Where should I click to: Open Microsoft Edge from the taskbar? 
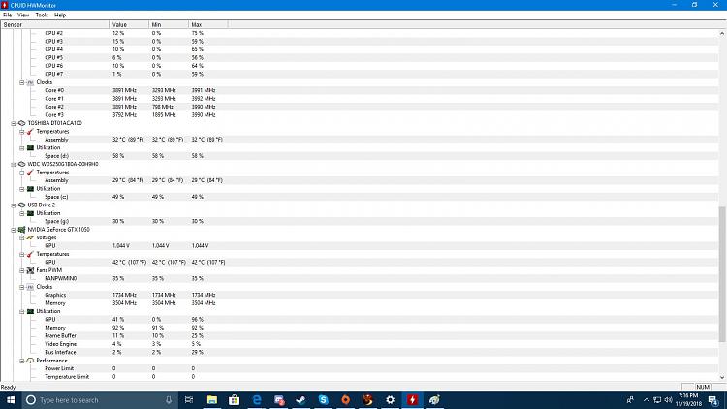point(257,399)
